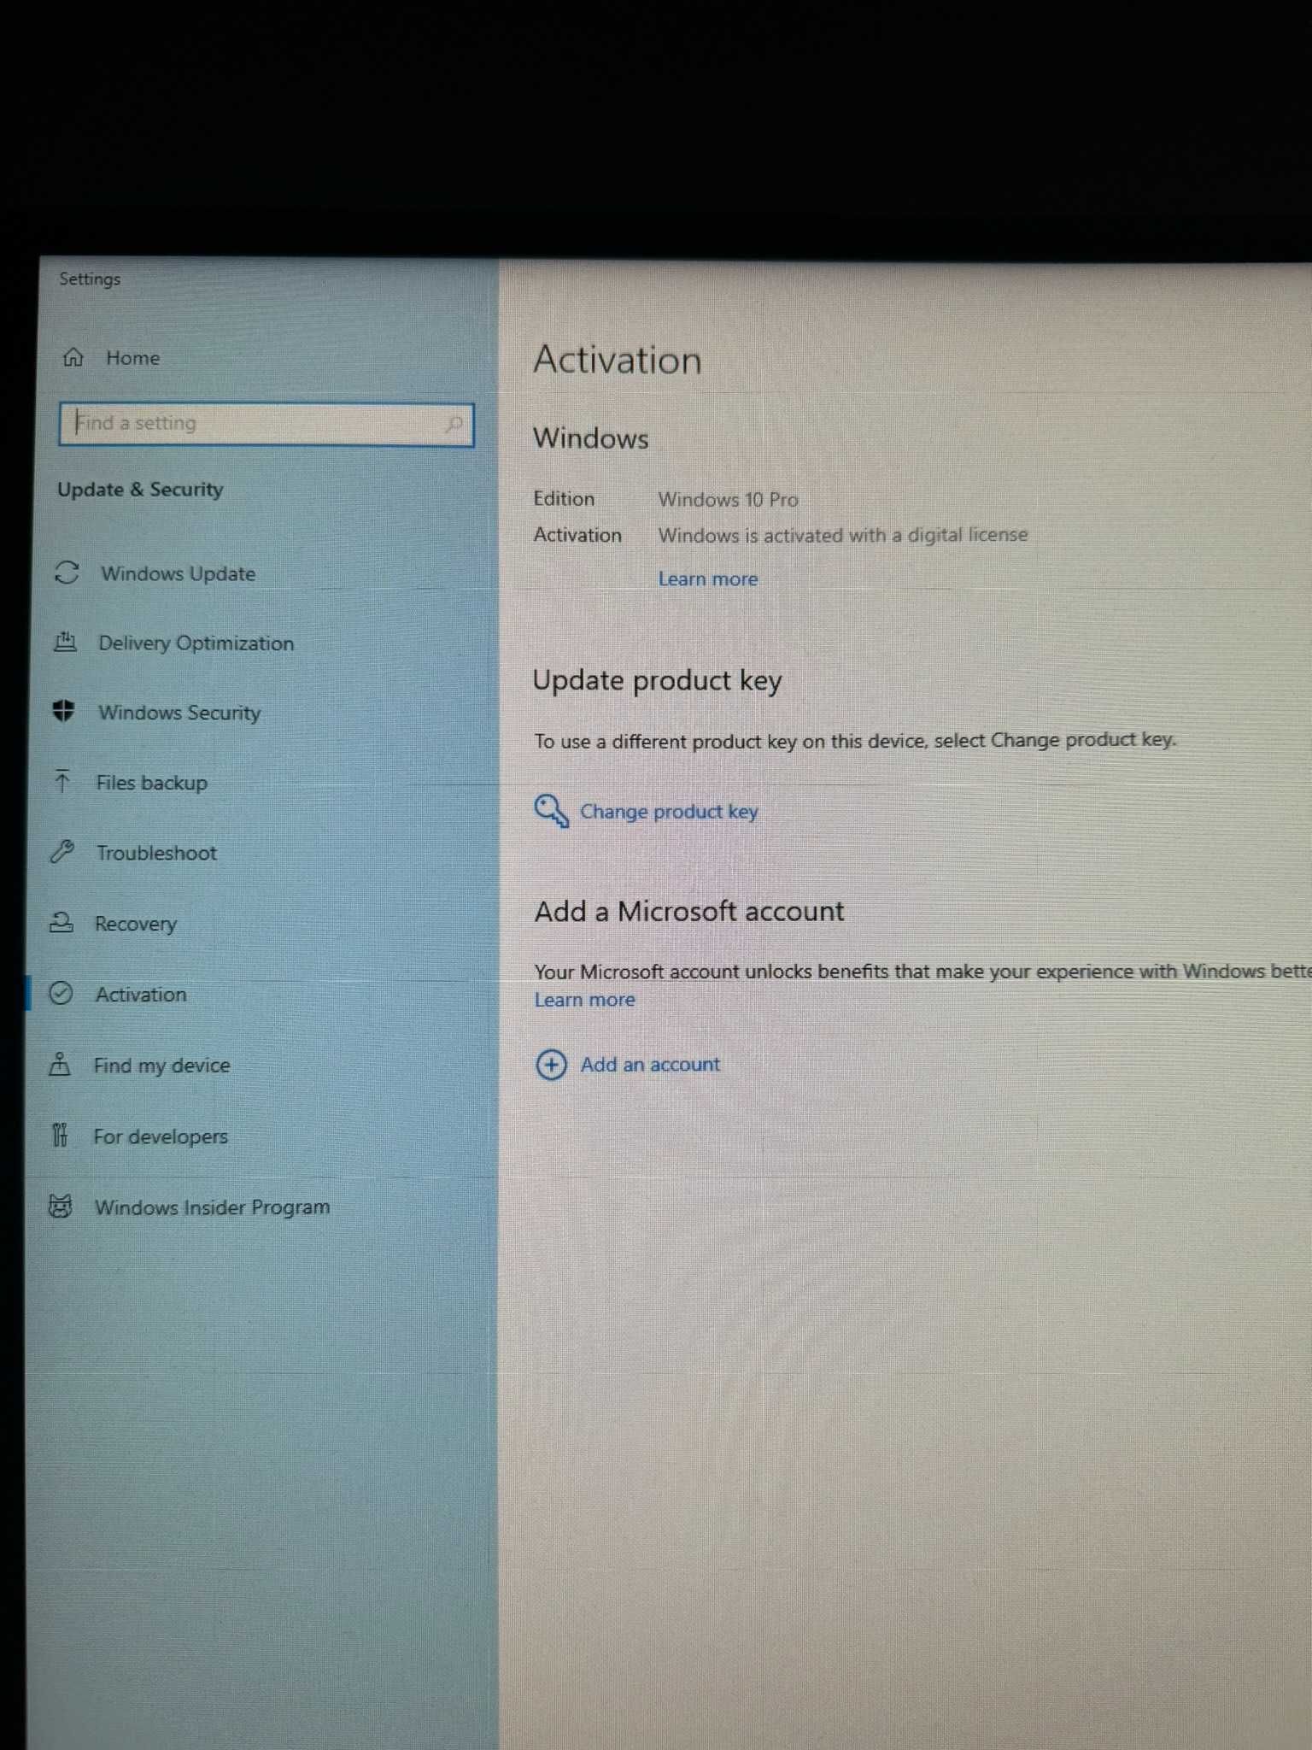1312x1750 pixels.
Task: Click the Recovery icon
Action: [61, 922]
